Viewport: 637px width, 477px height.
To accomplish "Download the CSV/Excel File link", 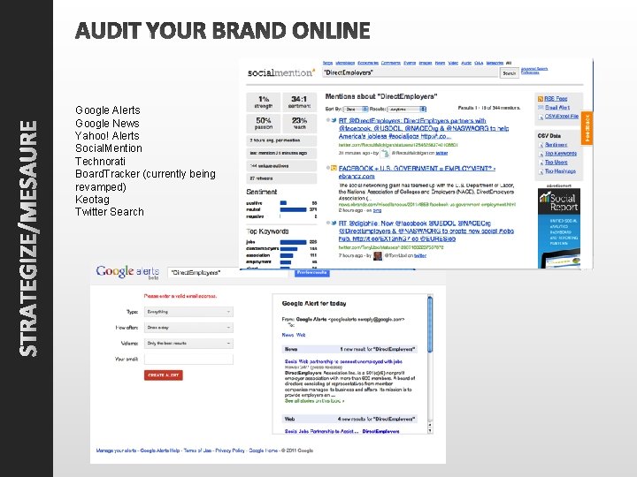I will coord(562,117).
